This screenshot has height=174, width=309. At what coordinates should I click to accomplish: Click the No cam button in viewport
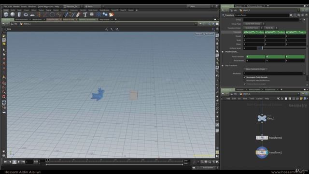[209, 34]
